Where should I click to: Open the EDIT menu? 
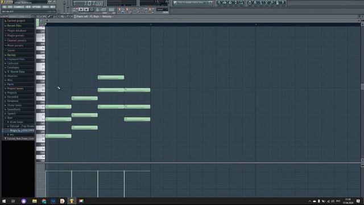coord(10,7)
